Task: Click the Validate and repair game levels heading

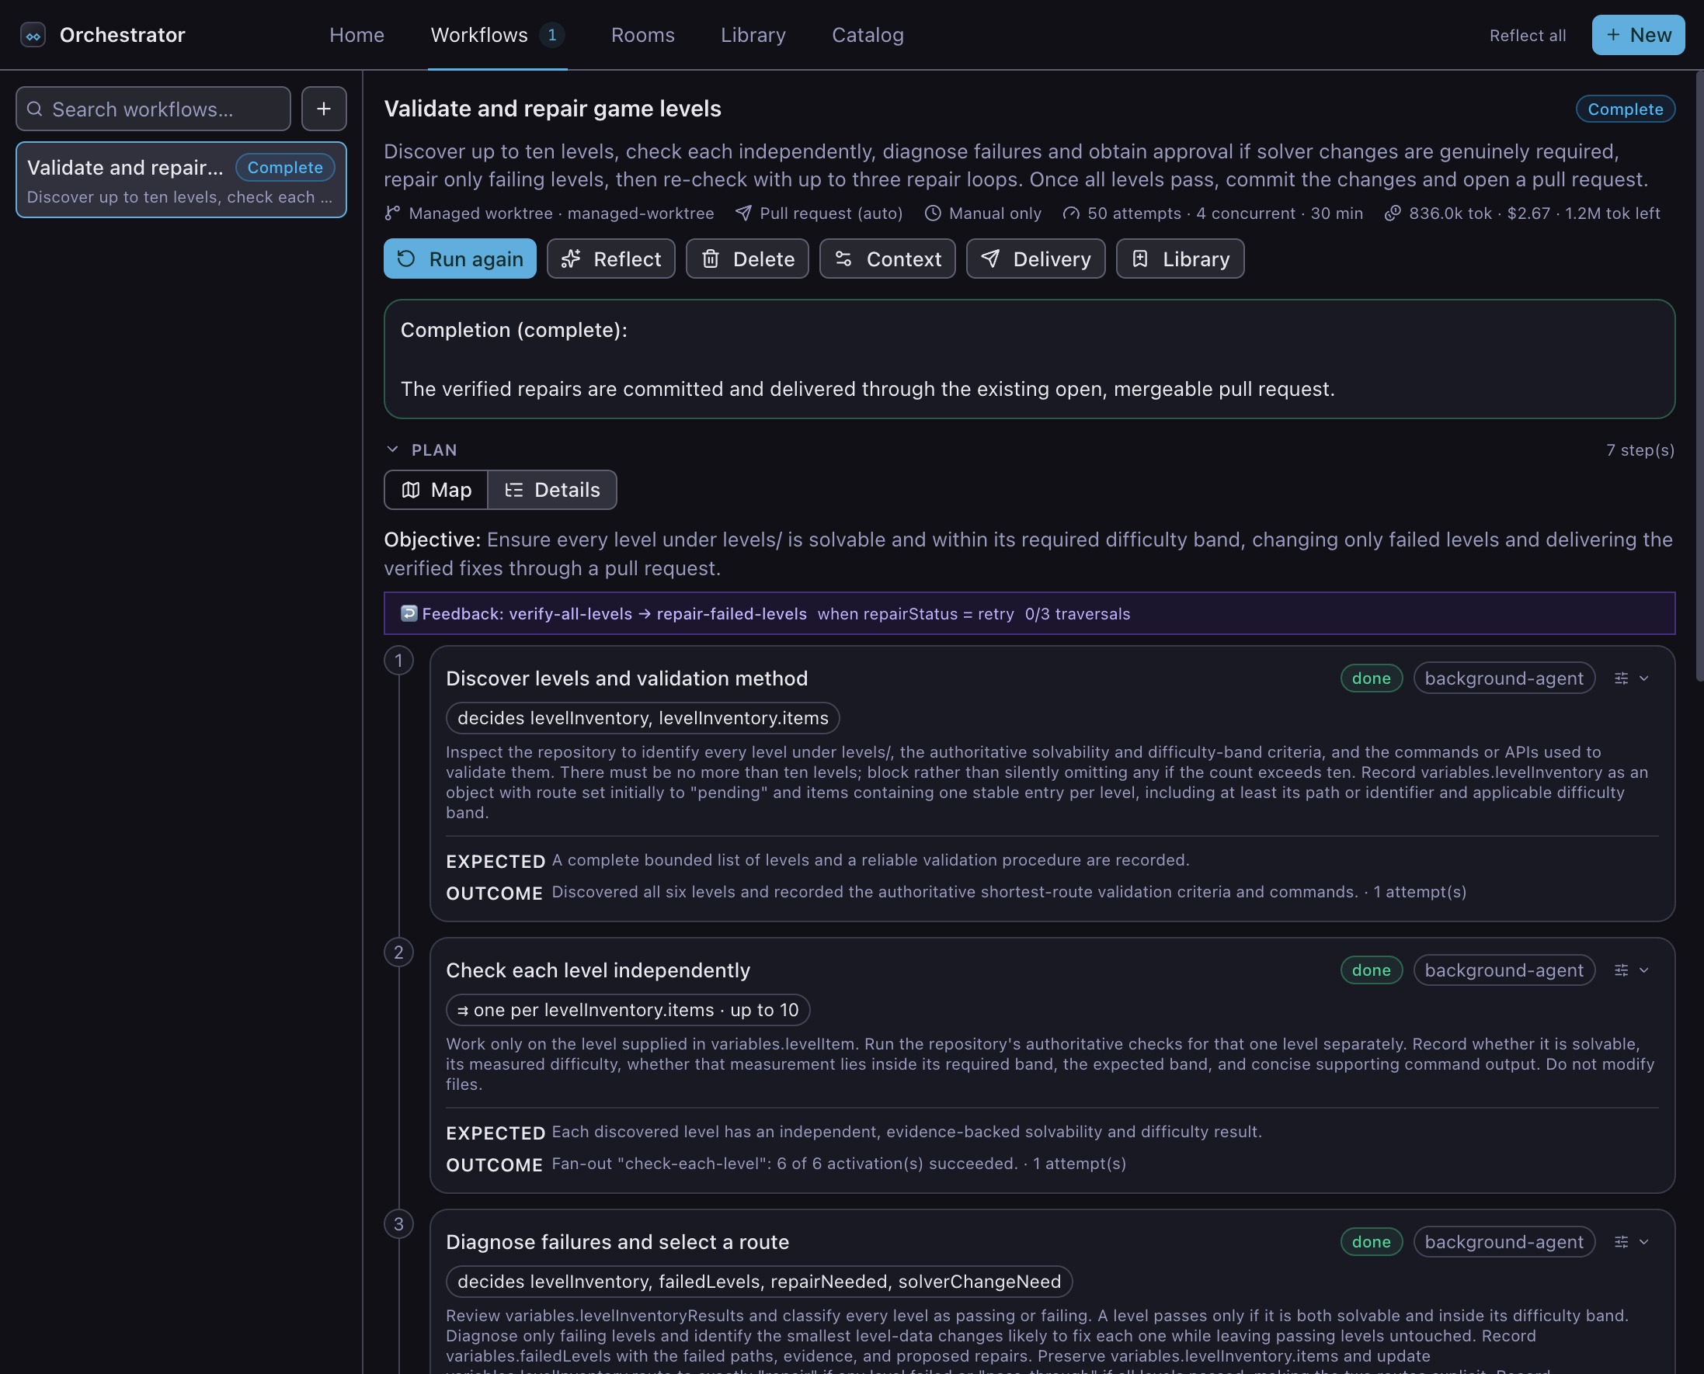Action: click(x=552, y=109)
